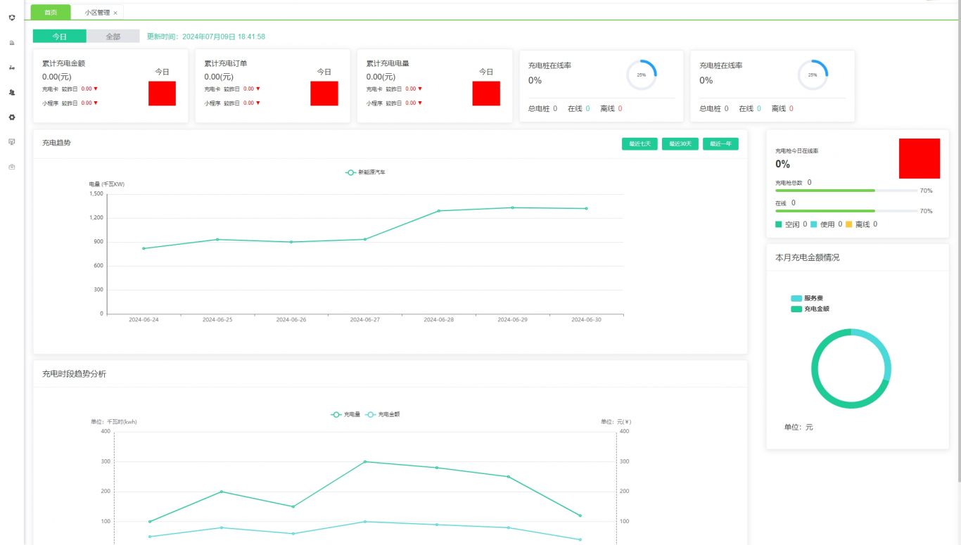This screenshot has width=961, height=545.
Task: Click the 充电时段趋势分析 panel title
Action: tap(74, 373)
